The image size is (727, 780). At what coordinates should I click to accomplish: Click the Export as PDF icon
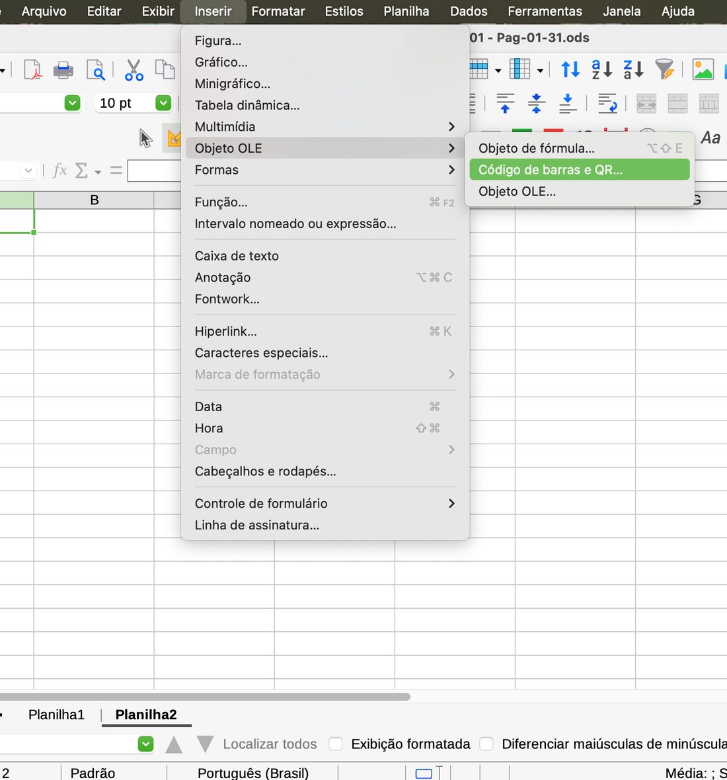coord(33,69)
